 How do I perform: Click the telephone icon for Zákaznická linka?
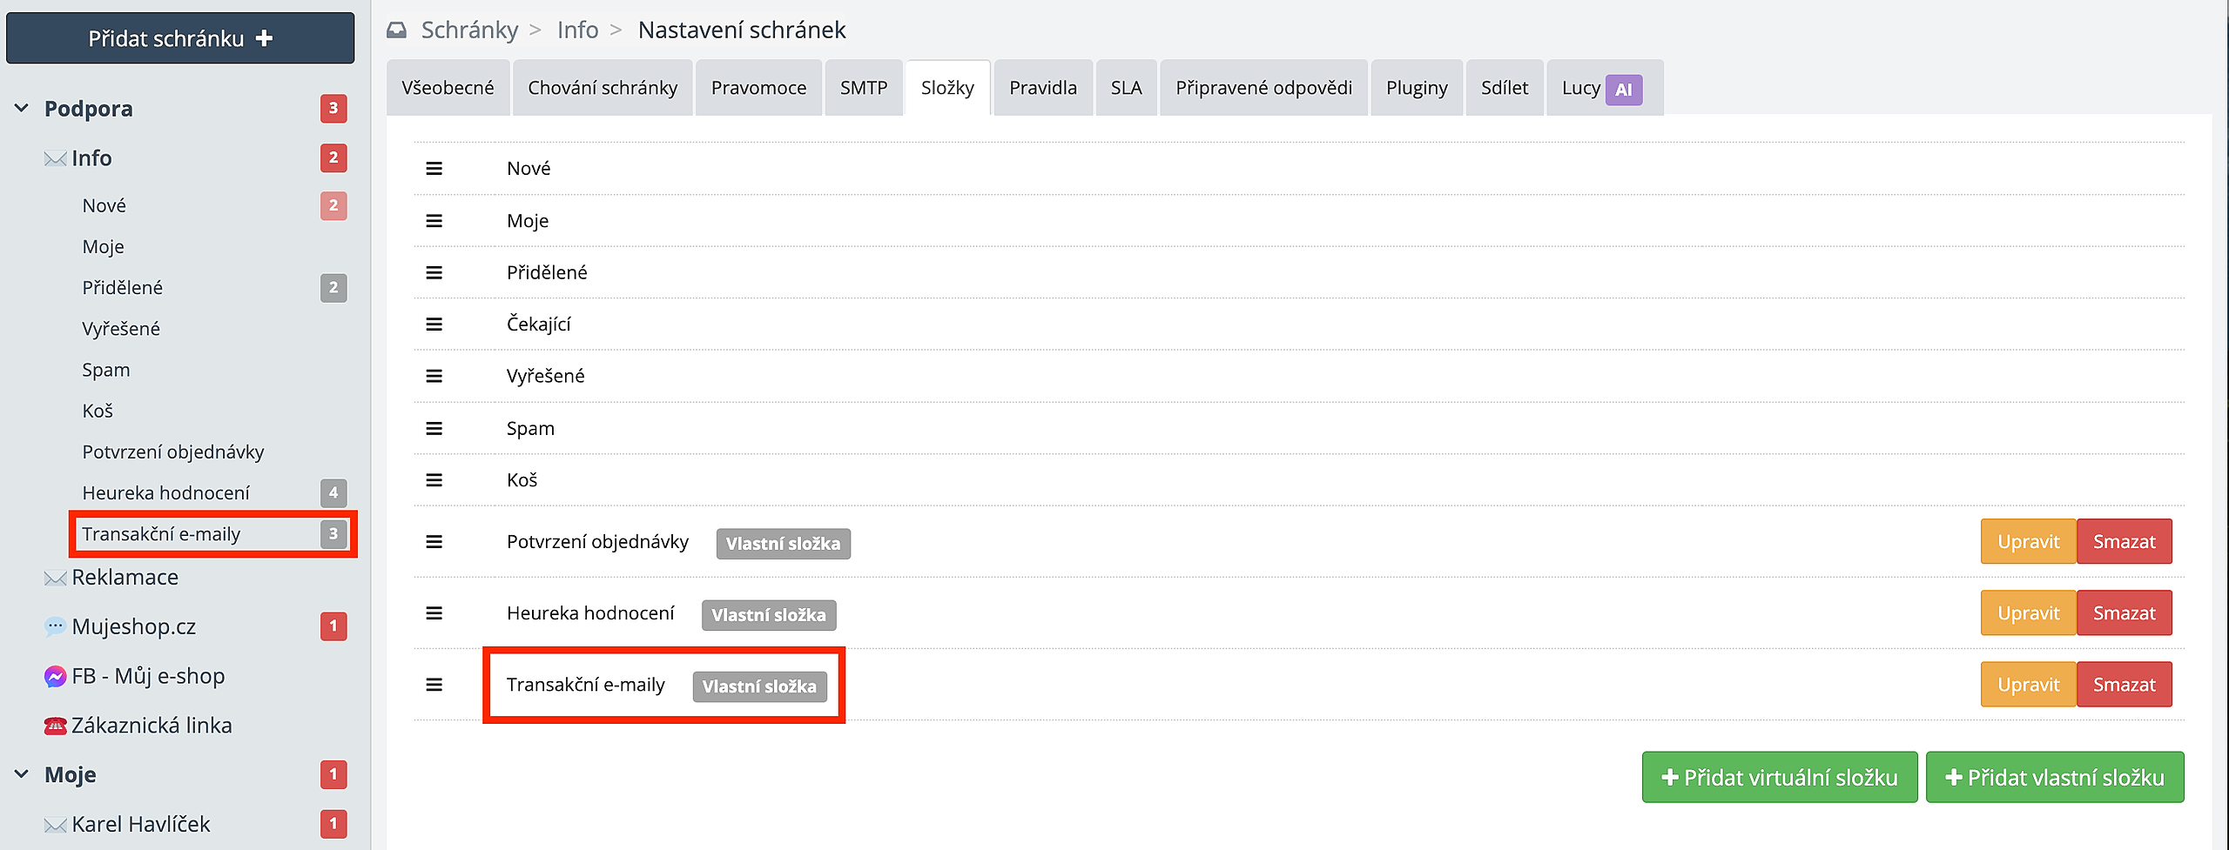[x=55, y=726]
